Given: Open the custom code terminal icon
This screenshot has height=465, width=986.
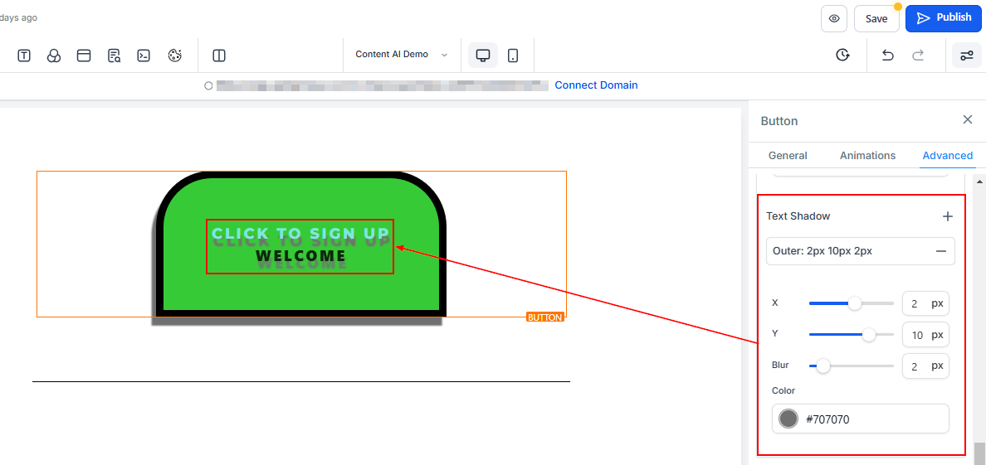Looking at the screenshot, I should click(144, 56).
